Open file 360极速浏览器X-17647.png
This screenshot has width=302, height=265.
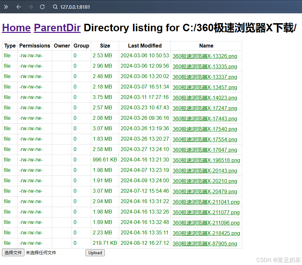(x=205, y=150)
